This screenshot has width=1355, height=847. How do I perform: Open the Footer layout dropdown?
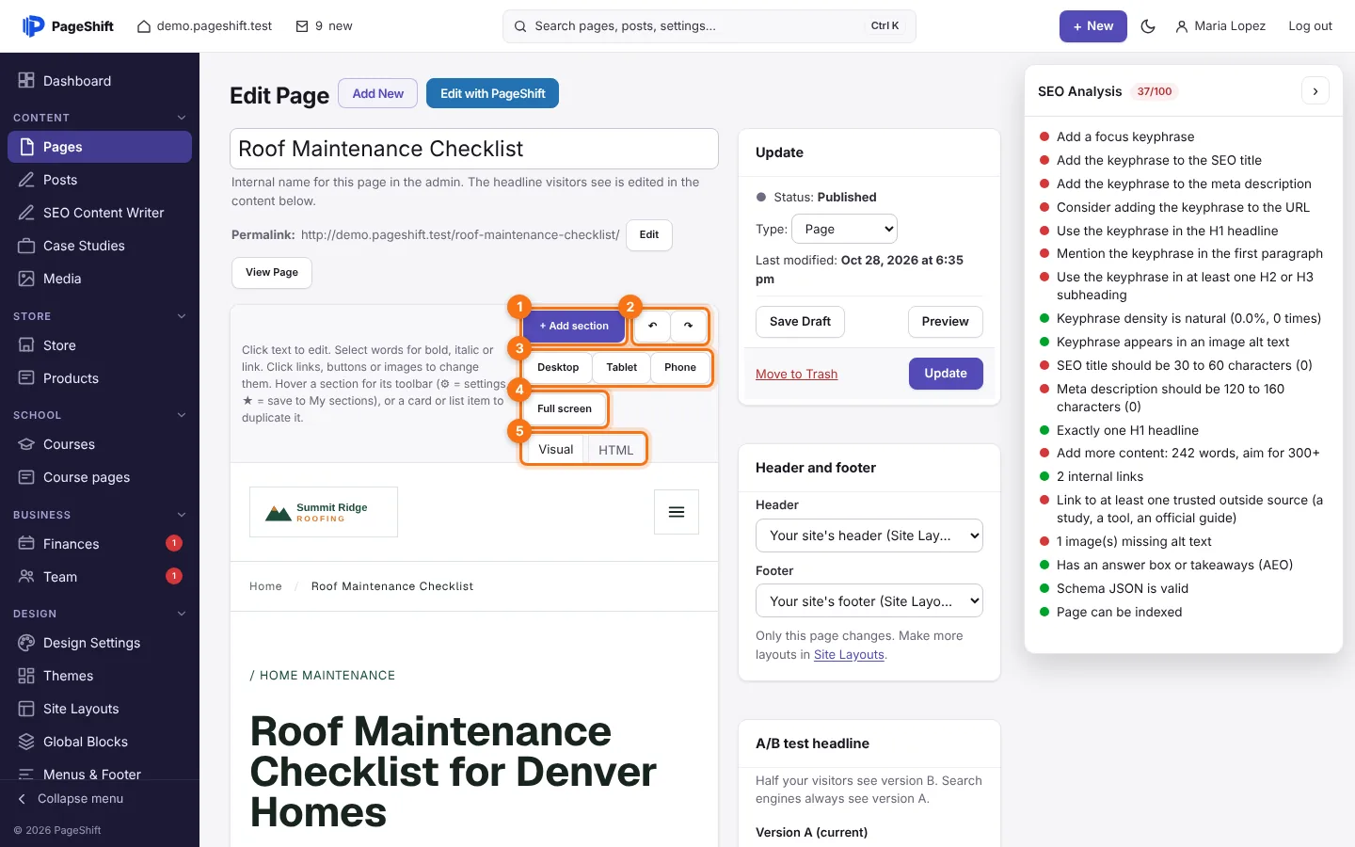[x=869, y=601]
